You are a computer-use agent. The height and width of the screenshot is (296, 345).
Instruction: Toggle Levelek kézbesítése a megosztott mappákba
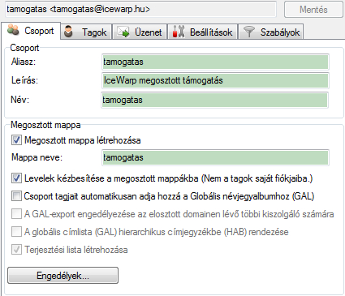pyautogui.click(x=16, y=178)
